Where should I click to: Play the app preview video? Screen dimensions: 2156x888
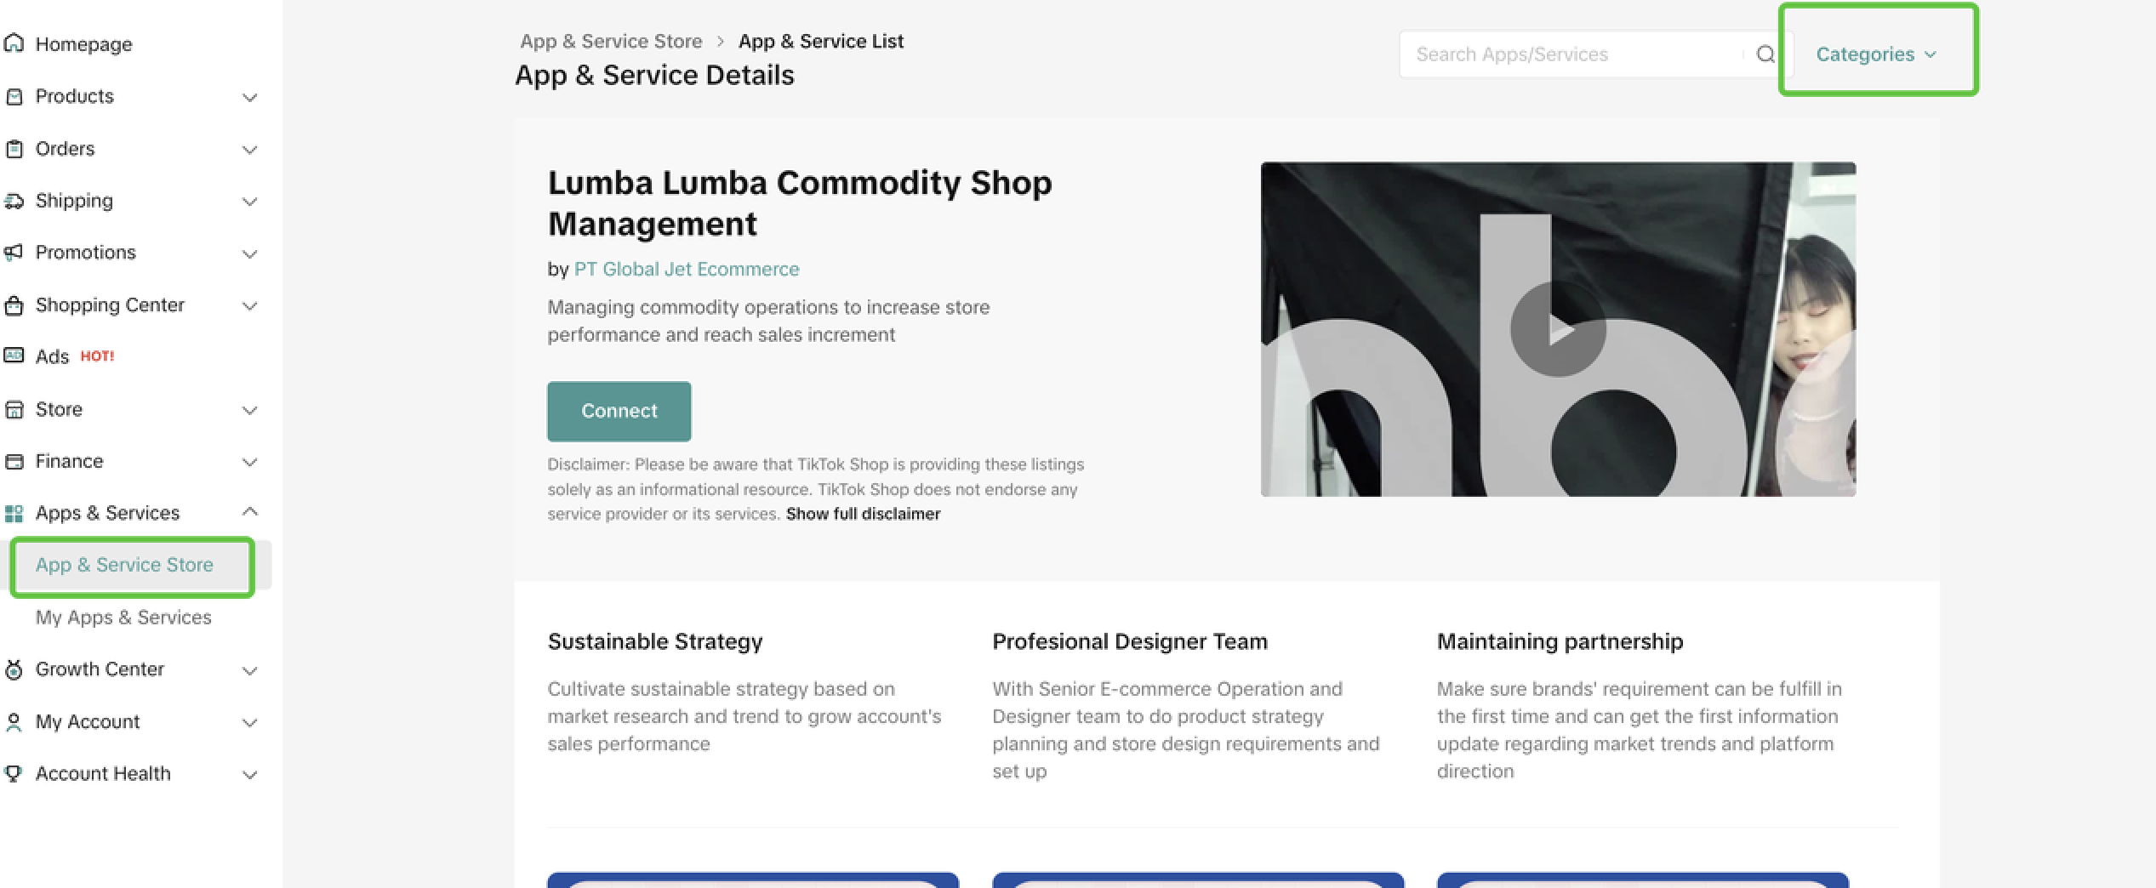tap(1558, 329)
